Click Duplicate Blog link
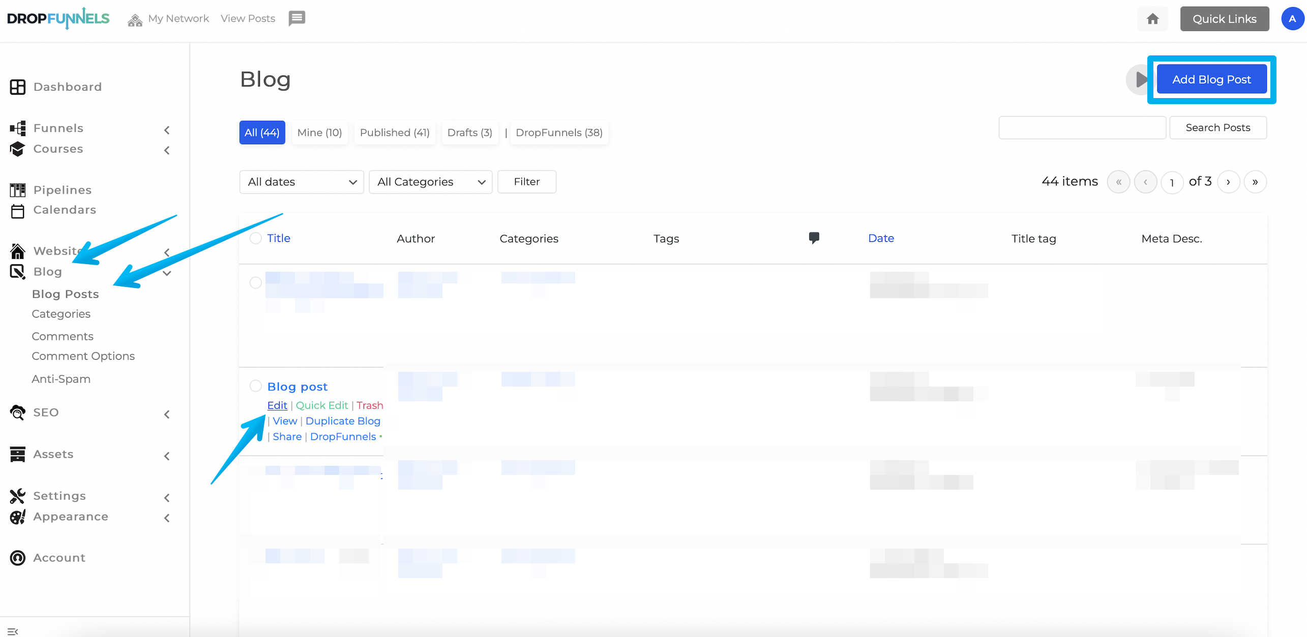This screenshot has width=1307, height=637. pyautogui.click(x=343, y=421)
